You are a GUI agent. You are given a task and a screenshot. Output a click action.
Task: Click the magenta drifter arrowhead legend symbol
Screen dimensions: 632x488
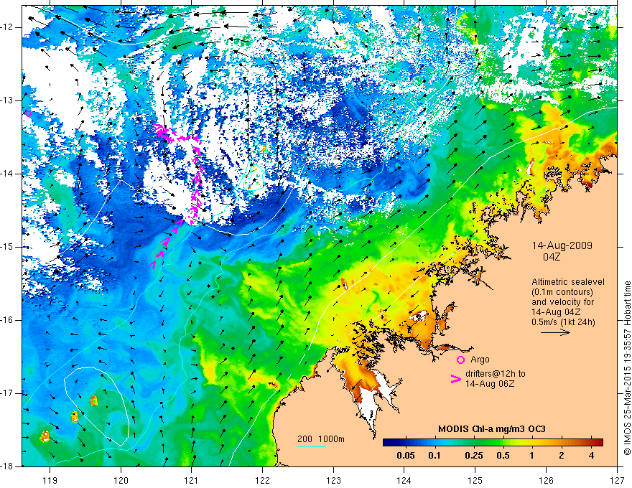click(x=455, y=379)
